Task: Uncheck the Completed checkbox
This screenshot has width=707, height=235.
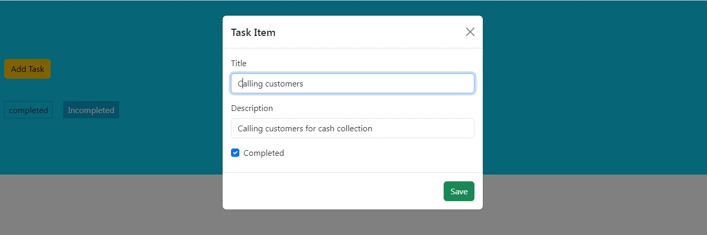Action: coord(235,153)
